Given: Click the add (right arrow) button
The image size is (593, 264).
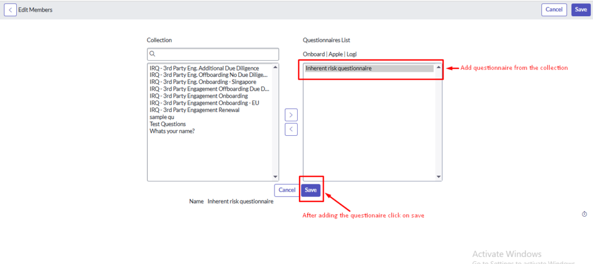Looking at the screenshot, I should pos(291,115).
